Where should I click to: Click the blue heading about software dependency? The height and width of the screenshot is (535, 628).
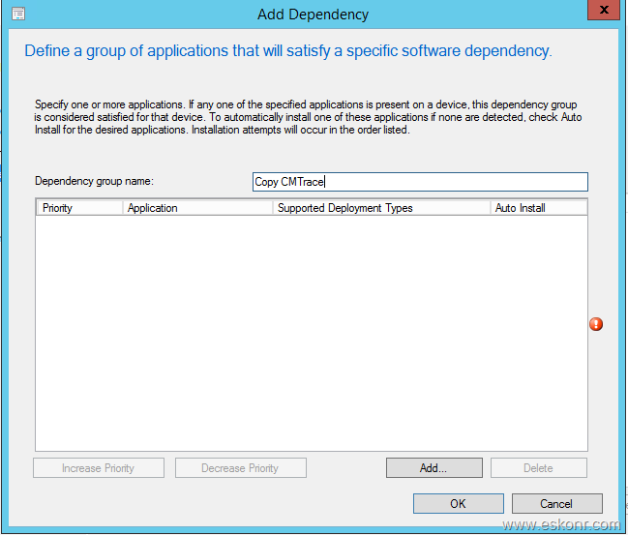[288, 51]
